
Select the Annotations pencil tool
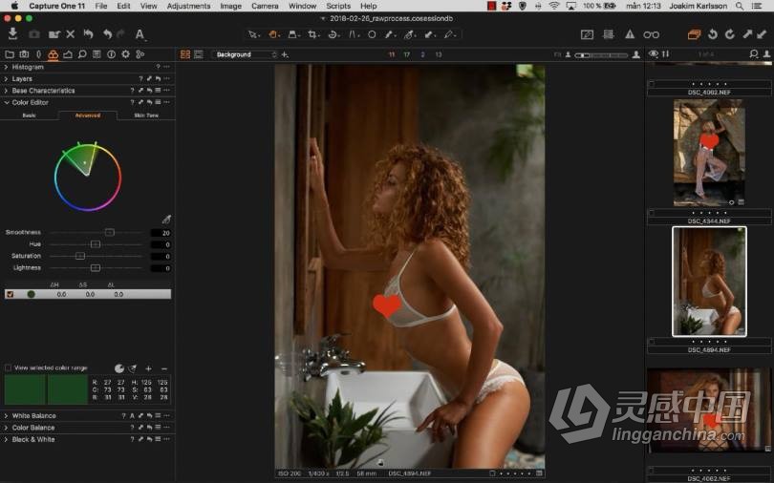(x=449, y=34)
